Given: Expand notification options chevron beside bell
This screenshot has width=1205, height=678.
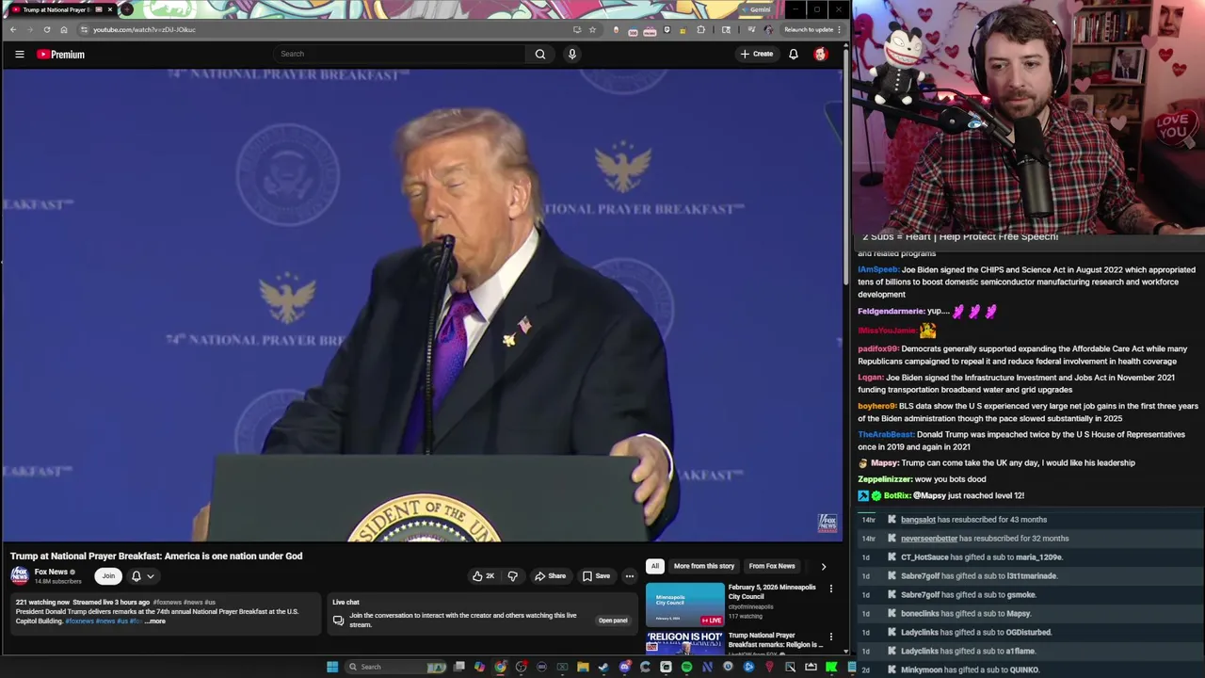Looking at the screenshot, I should coord(150,575).
